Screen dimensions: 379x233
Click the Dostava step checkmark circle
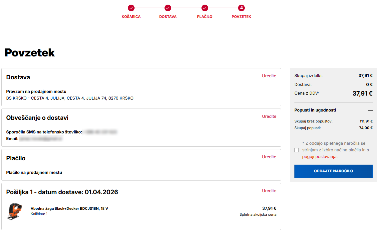pos(168,8)
